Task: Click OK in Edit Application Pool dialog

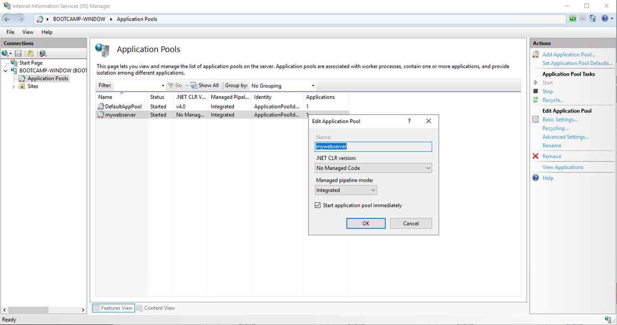Action: point(366,223)
